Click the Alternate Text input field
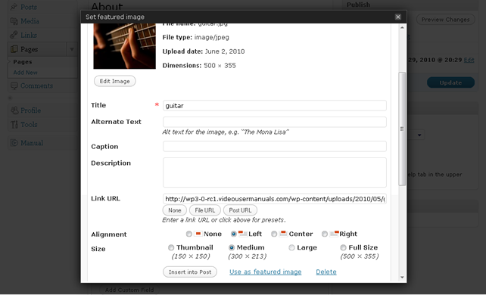The height and width of the screenshot is (295, 486). click(x=275, y=122)
